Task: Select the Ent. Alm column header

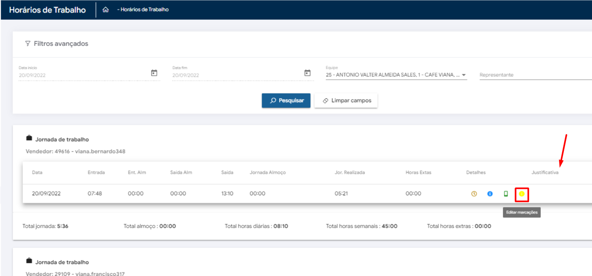Action: 137,173
